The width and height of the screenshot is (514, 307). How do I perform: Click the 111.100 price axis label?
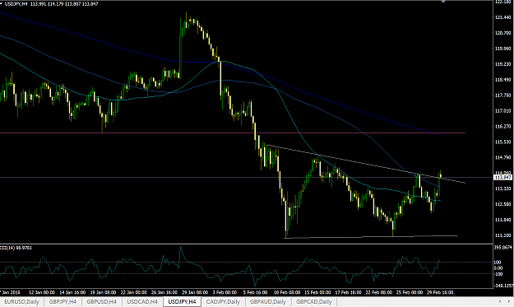pyautogui.click(x=502, y=235)
